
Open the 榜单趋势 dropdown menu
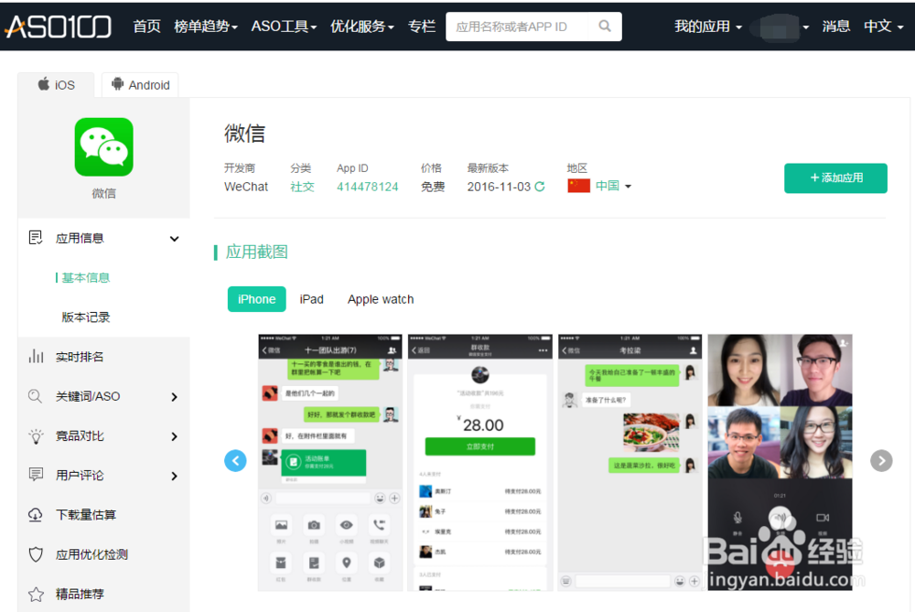click(205, 27)
